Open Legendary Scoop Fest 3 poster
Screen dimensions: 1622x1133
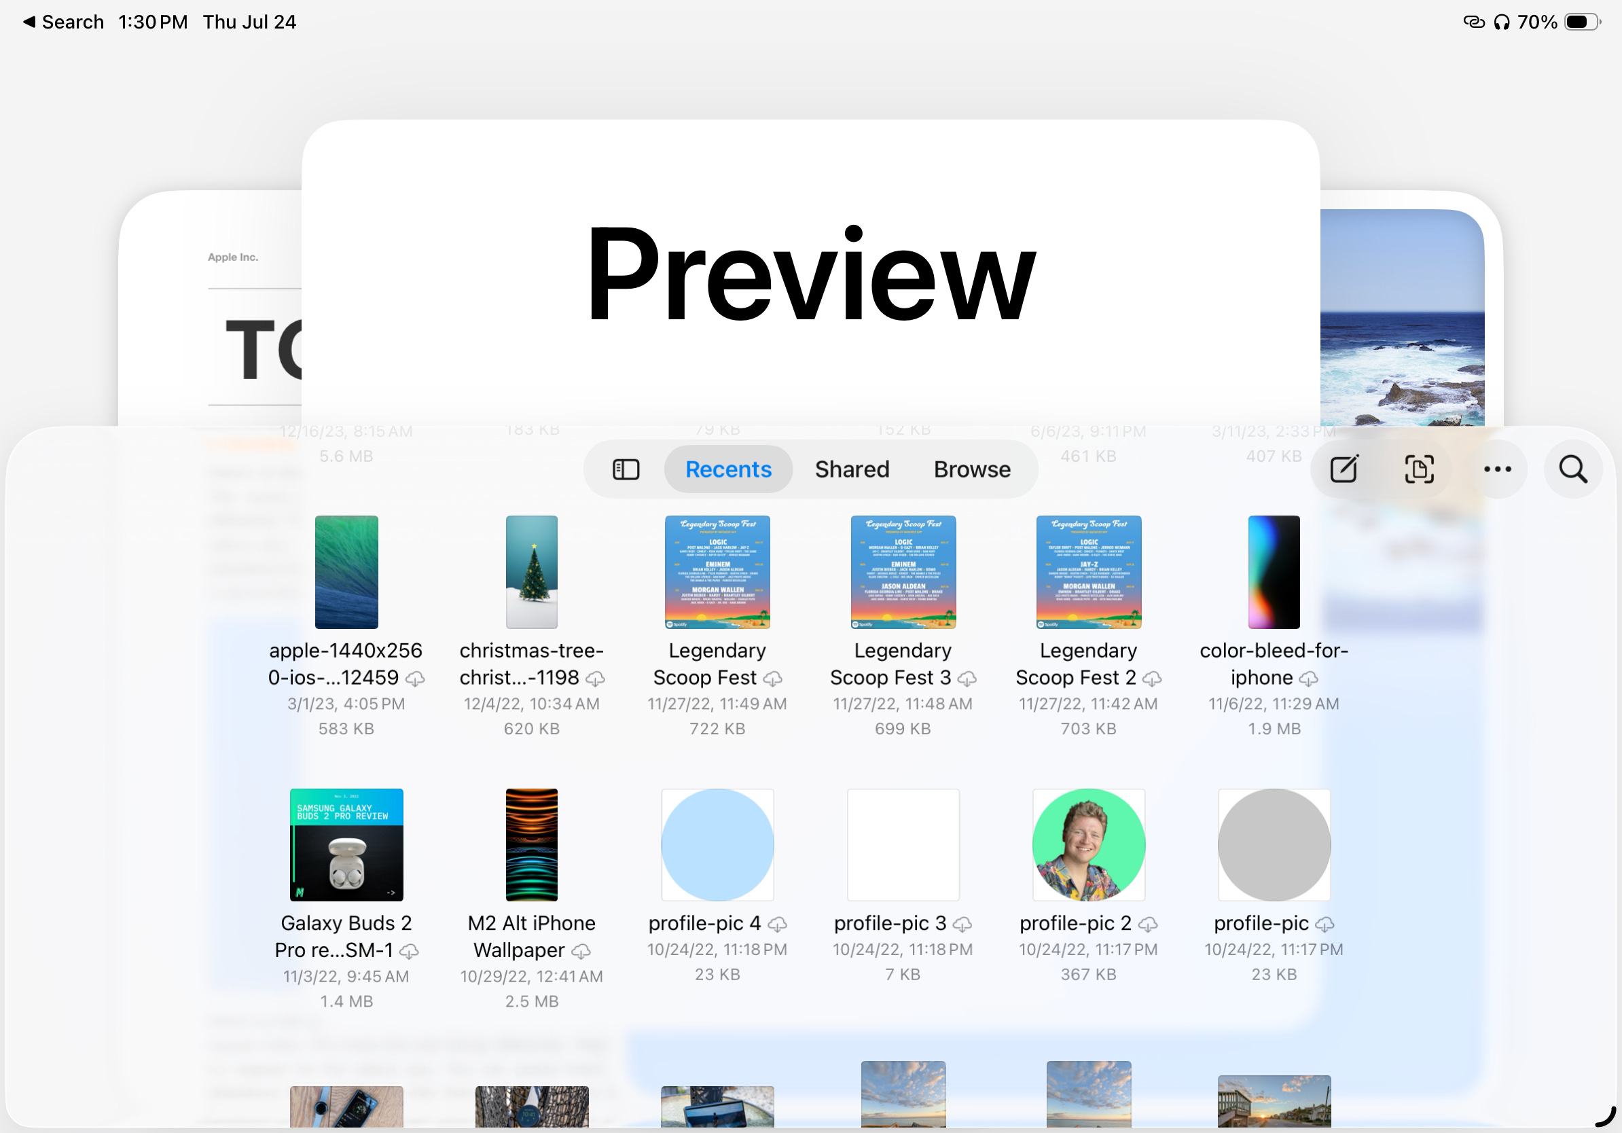pos(903,572)
